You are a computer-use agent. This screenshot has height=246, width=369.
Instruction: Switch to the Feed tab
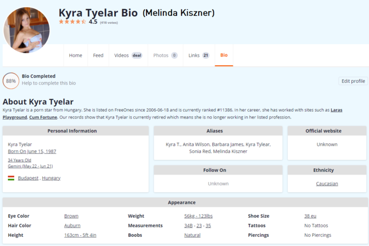[x=98, y=56]
